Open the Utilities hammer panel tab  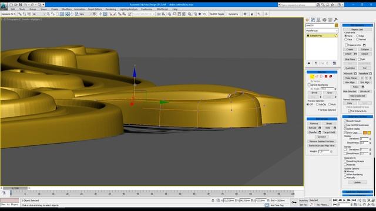click(x=335, y=20)
